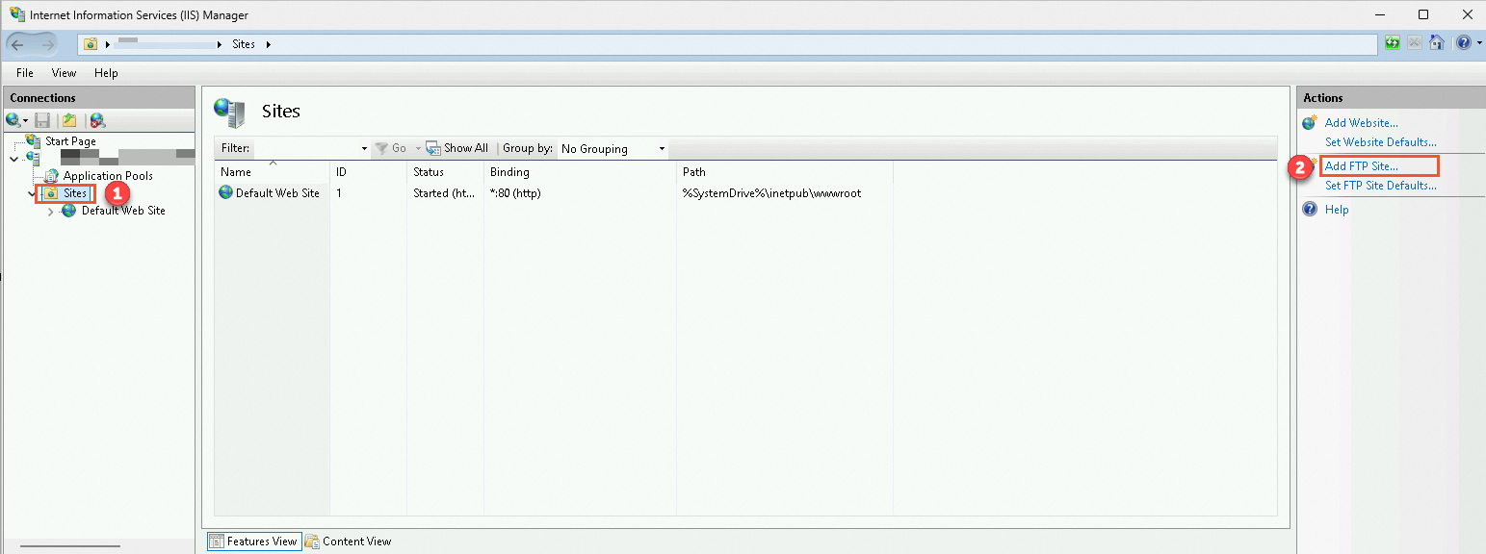The height and width of the screenshot is (554, 1486).
Task: Click the Back navigation arrow
Action: coord(19,44)
